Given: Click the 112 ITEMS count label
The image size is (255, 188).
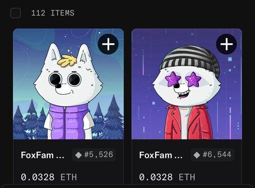Looking at the screenshot, I should point(53,13).
